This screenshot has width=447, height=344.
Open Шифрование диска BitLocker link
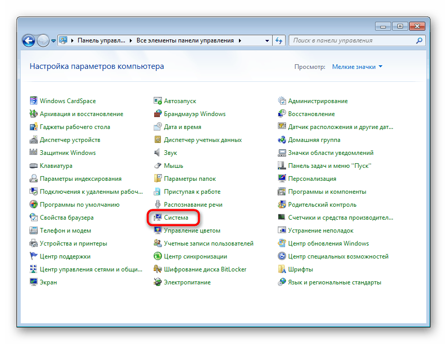click(x=205, y=269)
